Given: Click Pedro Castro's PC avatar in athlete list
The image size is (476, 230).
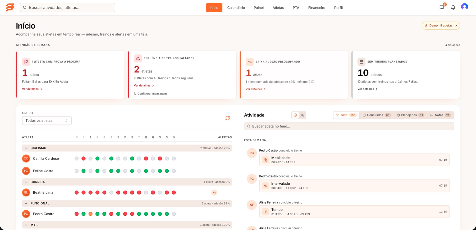Looking at the screenshot, I should (26, 214).
